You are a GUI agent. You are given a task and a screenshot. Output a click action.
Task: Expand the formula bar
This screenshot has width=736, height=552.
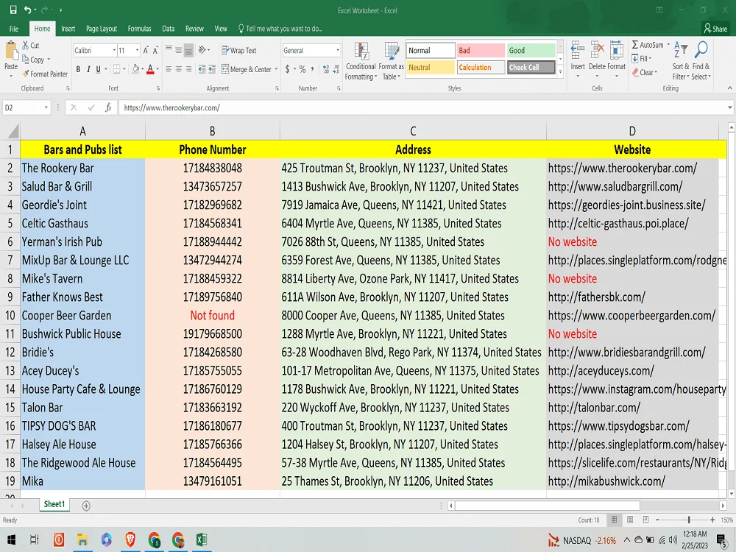(x=729, y=107)
